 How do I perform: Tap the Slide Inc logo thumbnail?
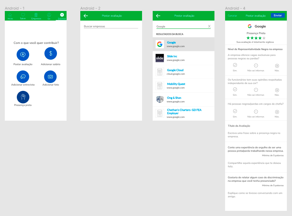coord(160,58)
